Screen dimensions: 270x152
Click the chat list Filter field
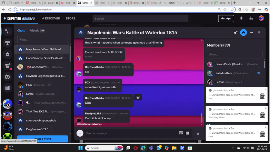pyautogui.click(x=43, y=39)
